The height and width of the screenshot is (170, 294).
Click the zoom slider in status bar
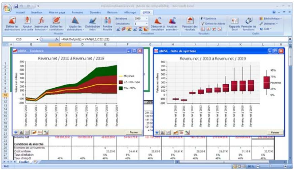point(270,166)
